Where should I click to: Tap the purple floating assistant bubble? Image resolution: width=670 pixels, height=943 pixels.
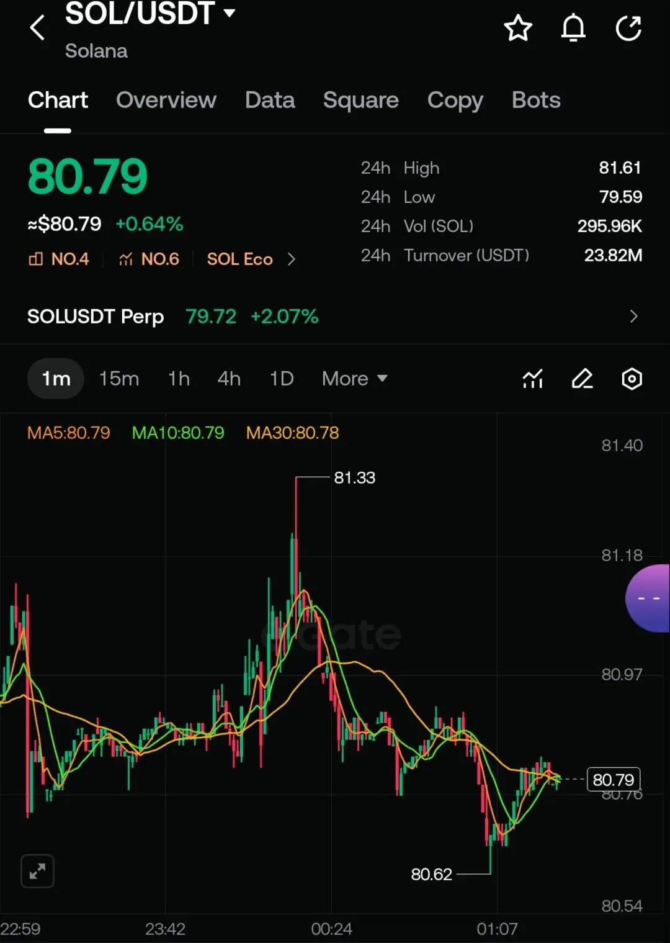(x=648, y=598)
